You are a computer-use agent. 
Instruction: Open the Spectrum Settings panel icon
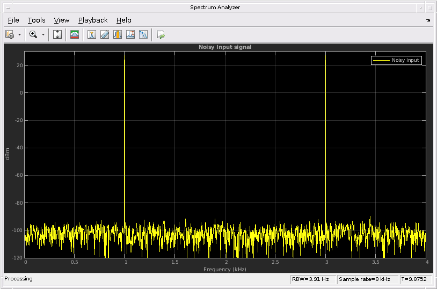pos(75,34)
